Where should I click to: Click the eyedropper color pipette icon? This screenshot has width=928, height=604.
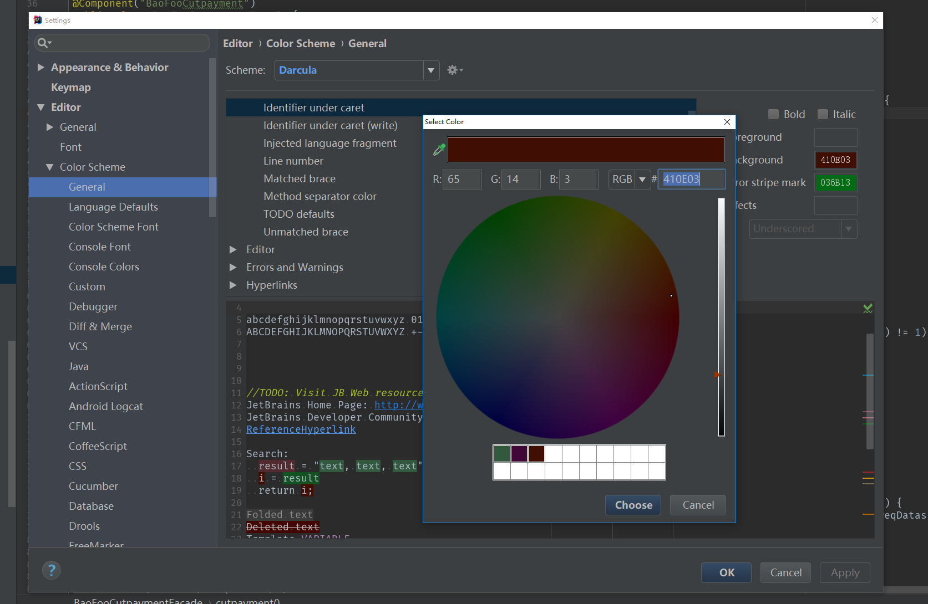tap(439, 149)
